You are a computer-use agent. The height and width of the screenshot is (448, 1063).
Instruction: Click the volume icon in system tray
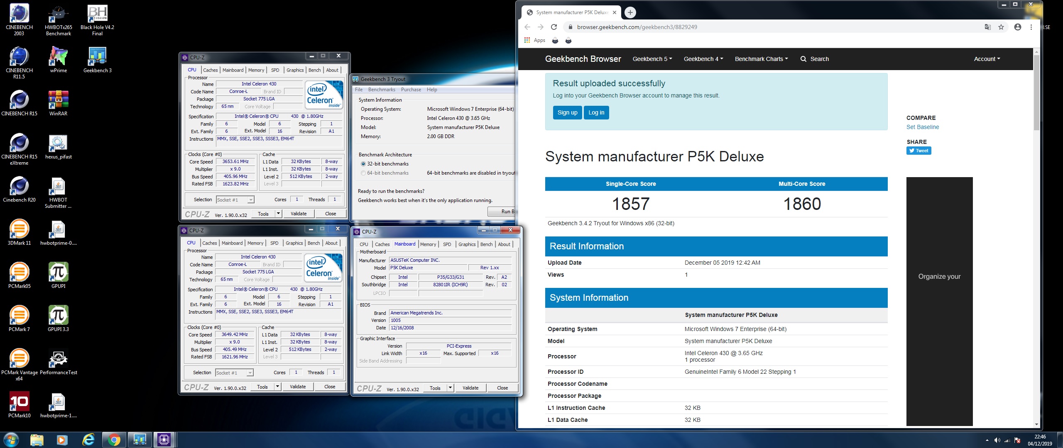pyautogui.click(x=997, y=440)
